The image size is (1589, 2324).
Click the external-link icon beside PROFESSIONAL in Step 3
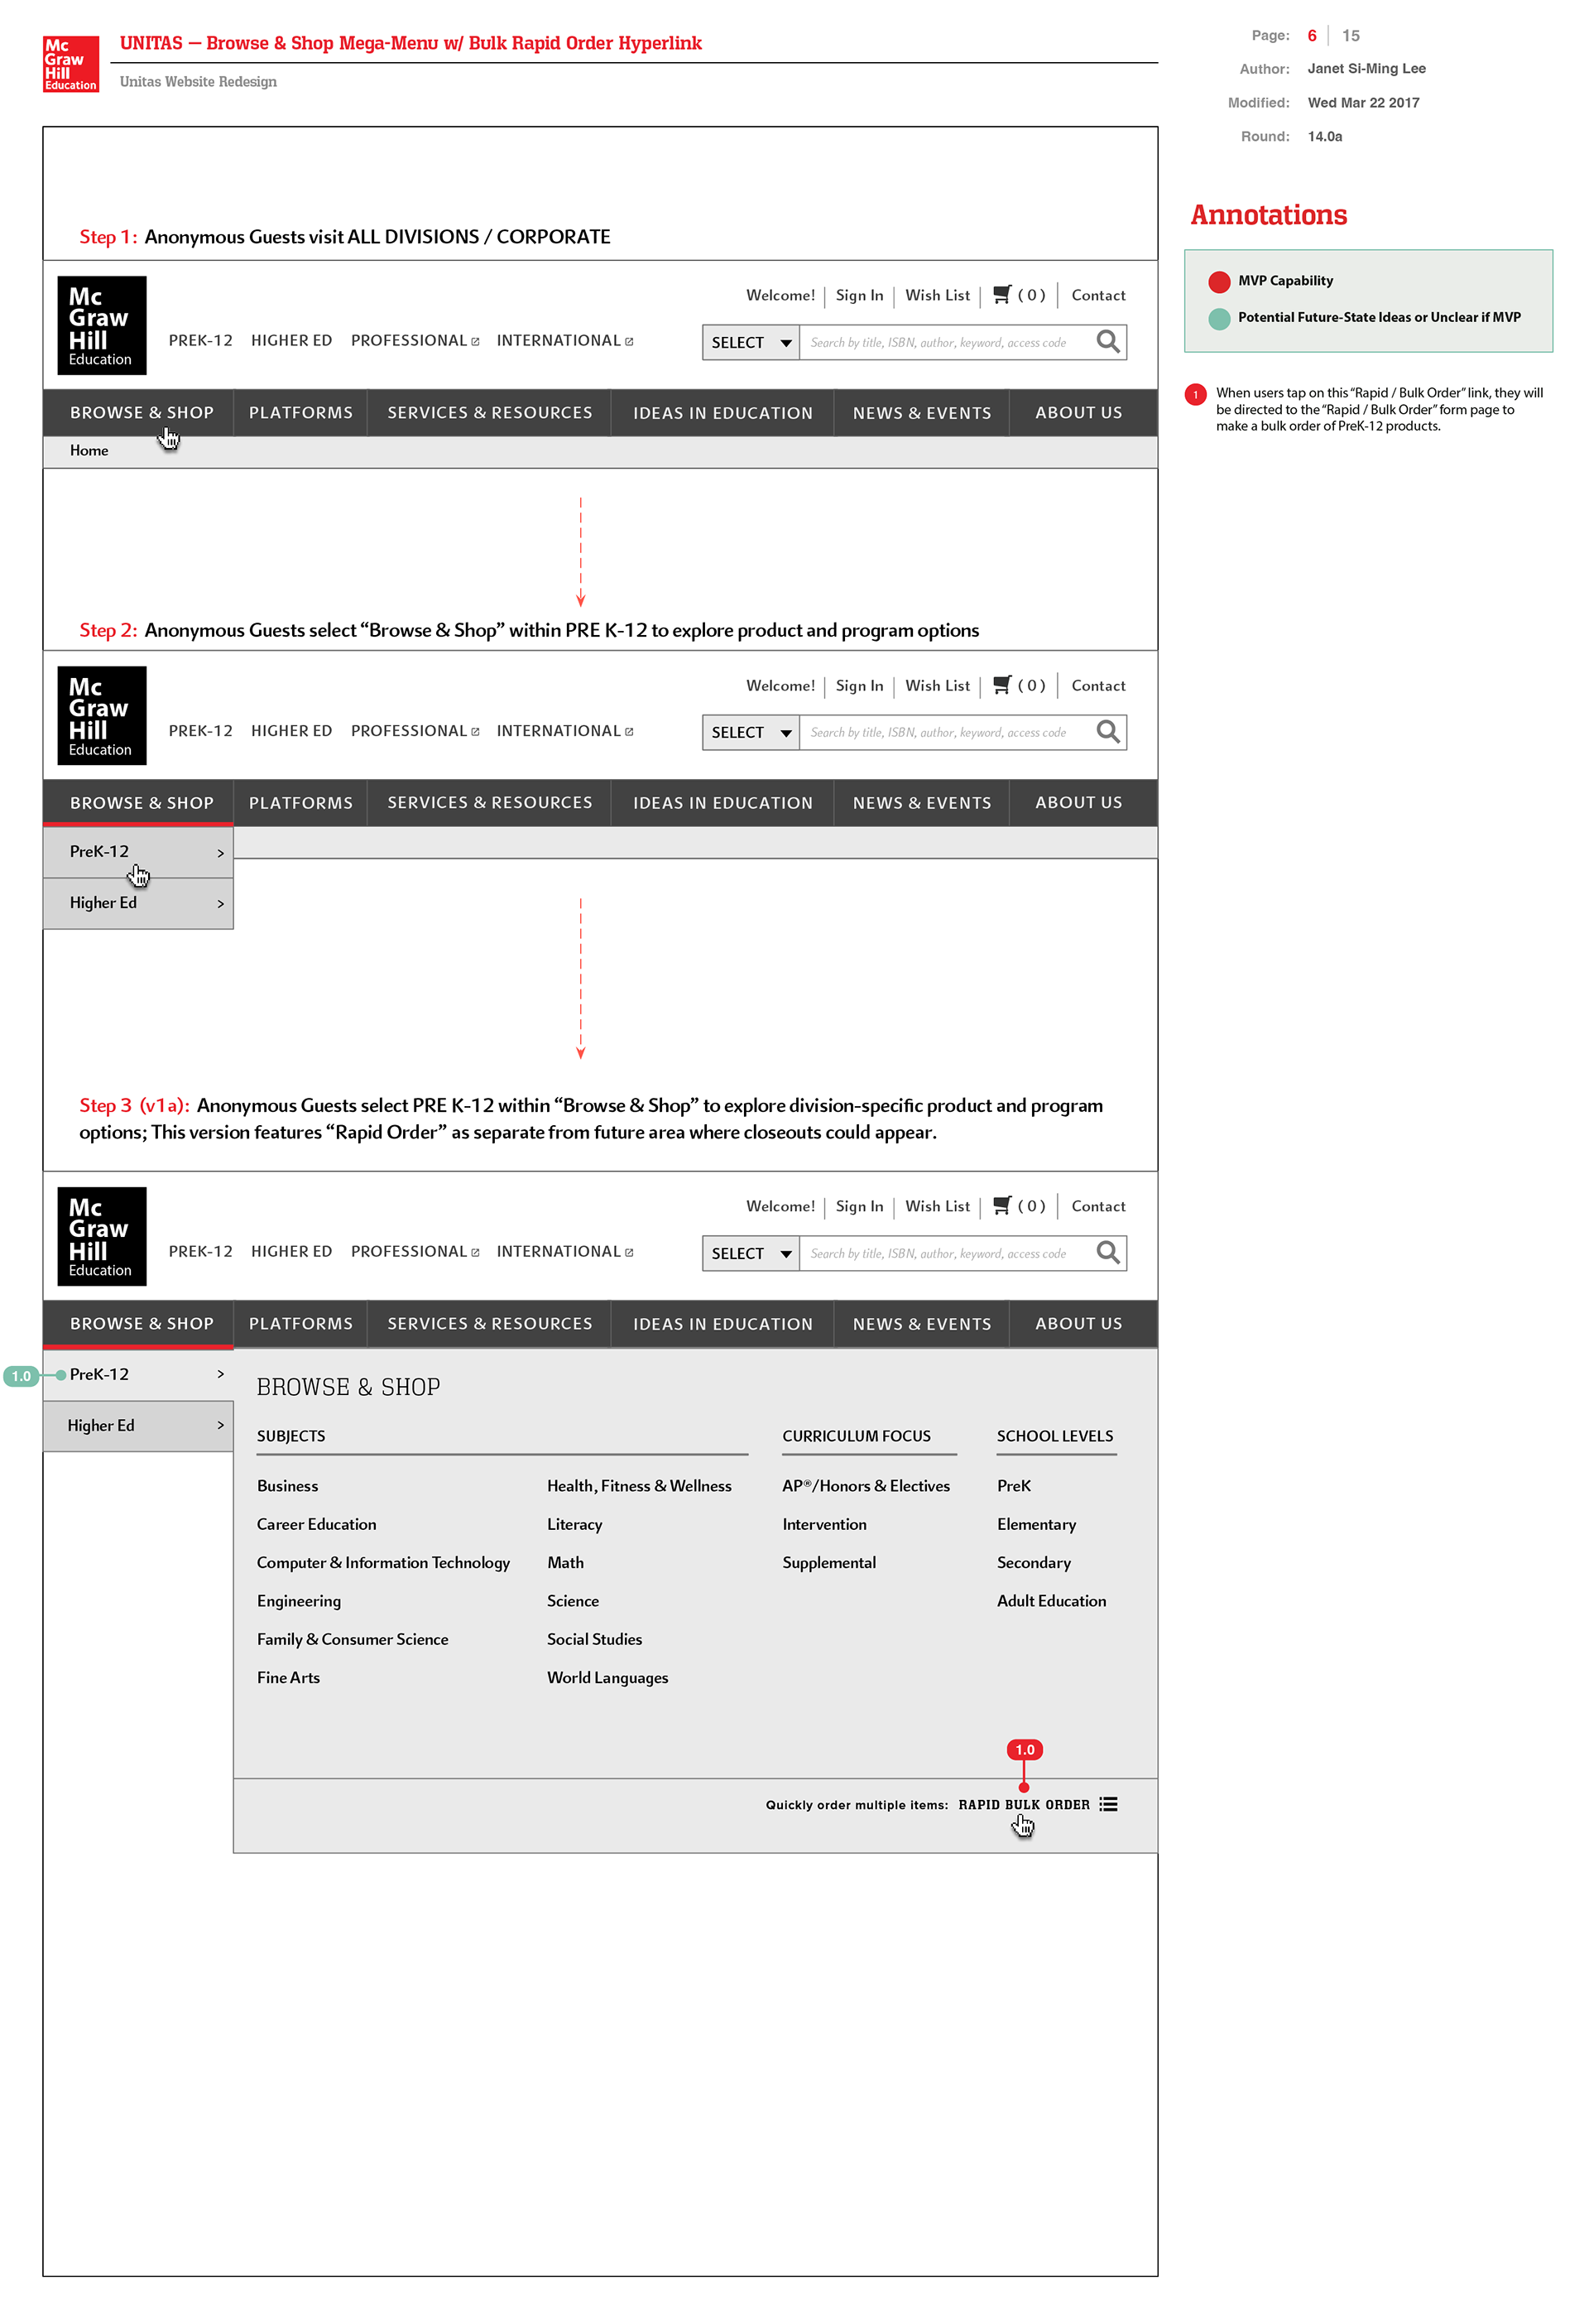coord(476,1253)
